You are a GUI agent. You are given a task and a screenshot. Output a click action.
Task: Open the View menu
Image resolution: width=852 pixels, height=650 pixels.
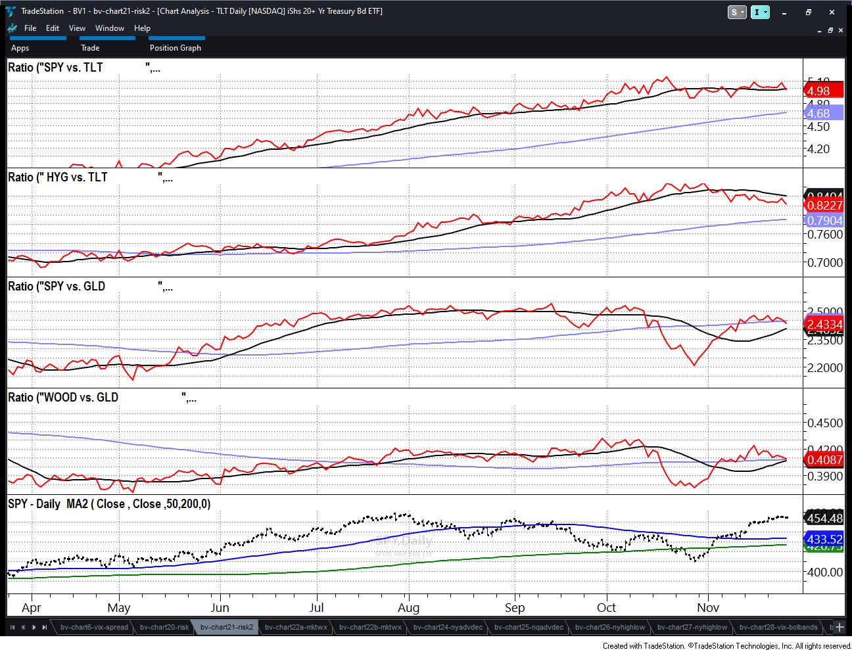coord(77,28)
